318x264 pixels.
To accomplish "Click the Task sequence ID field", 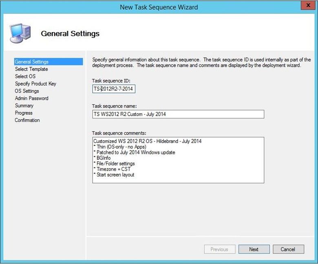I will [114, 89].
